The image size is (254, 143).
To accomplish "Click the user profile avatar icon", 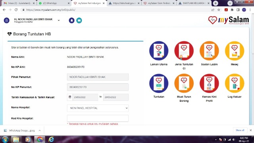I will 7,20.
